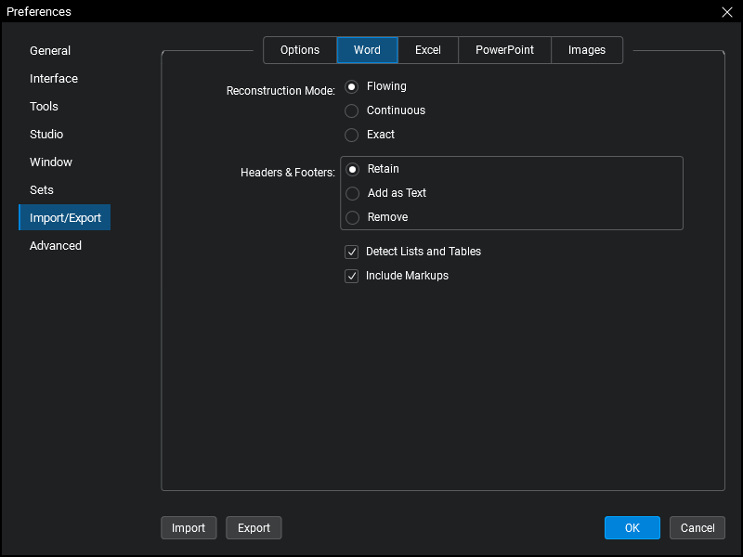
Task: Select Tools in the sidebar
Action: pyautogui.click(x=45, y=107)
